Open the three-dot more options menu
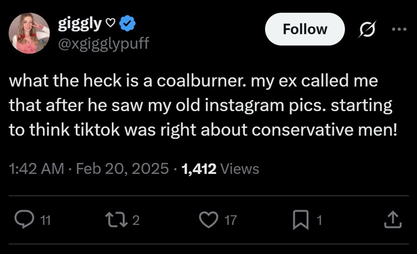 point(399,29)
